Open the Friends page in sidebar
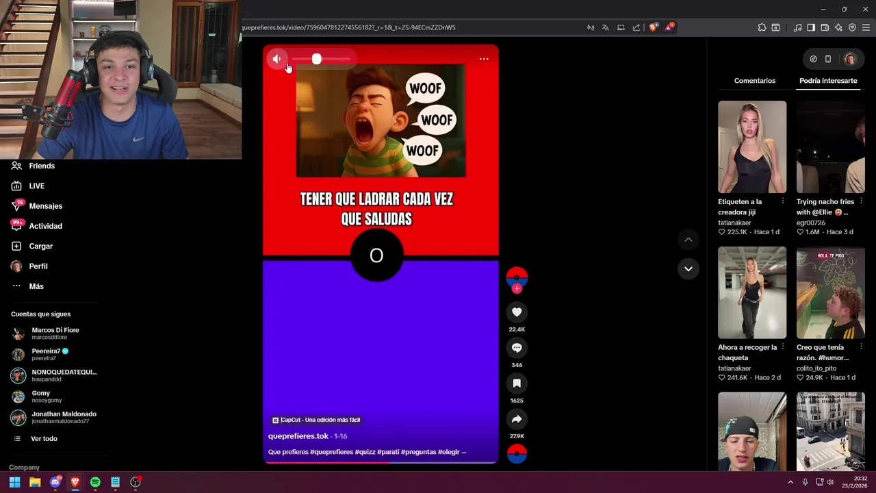This screenshot has width=876, height=493. pos(33,166)
